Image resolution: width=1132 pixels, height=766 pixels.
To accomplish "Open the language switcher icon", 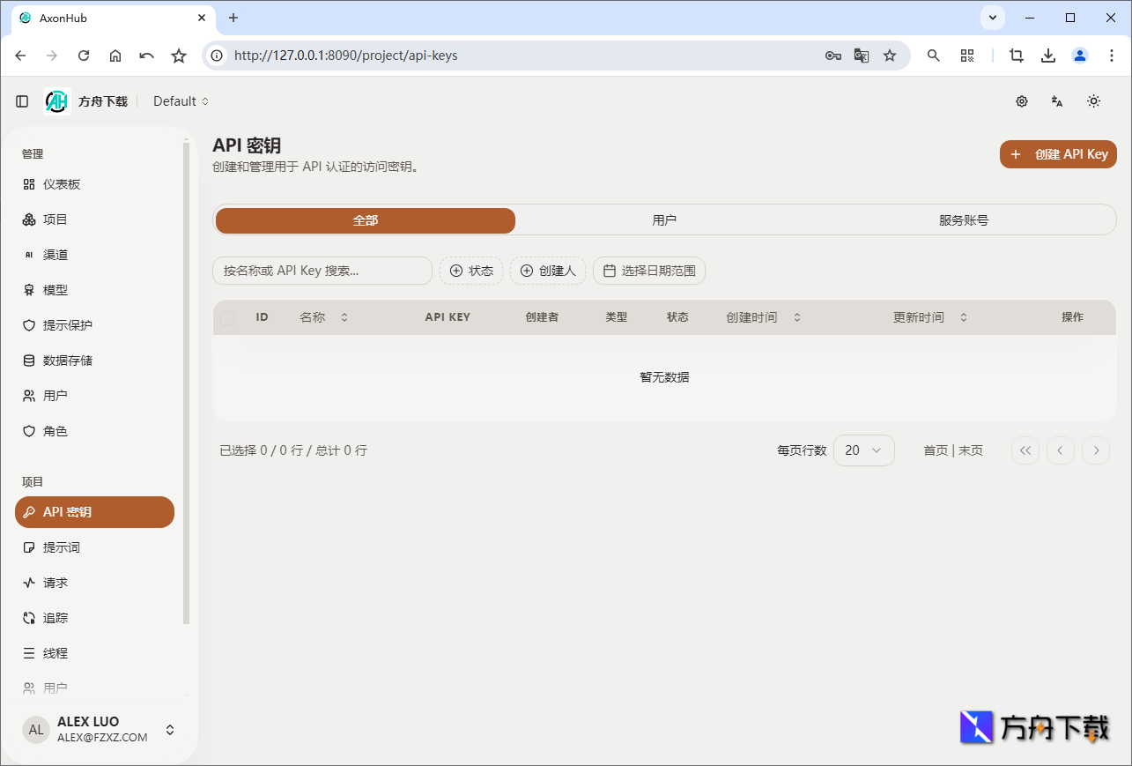I will (x=1056, y=101).
